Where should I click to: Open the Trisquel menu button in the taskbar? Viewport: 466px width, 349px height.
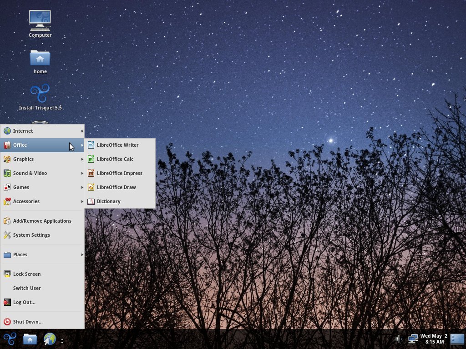pos(9,339)
